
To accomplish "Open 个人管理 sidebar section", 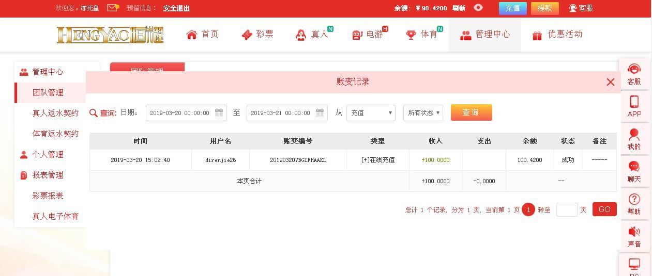I will point(48,154).
